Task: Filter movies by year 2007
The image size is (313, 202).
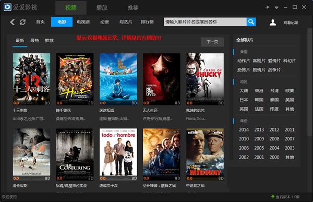Action: click(290, 139)
